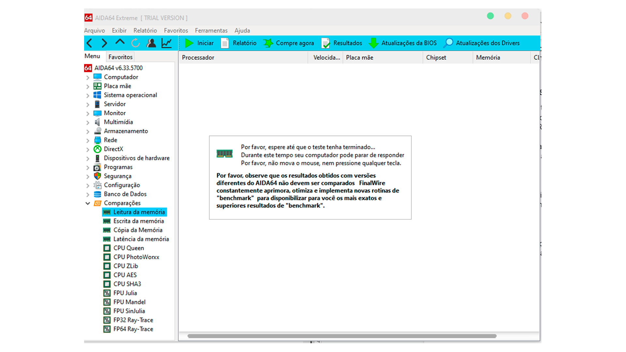Expand the Rede tree node
This screenshot has width=626, height=352.
(88, 140)
